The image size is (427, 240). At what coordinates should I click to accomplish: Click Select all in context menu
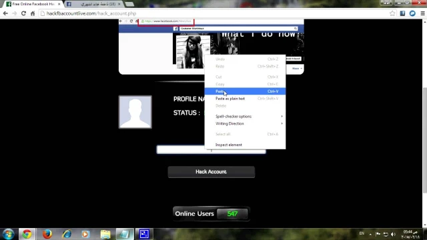245,134
